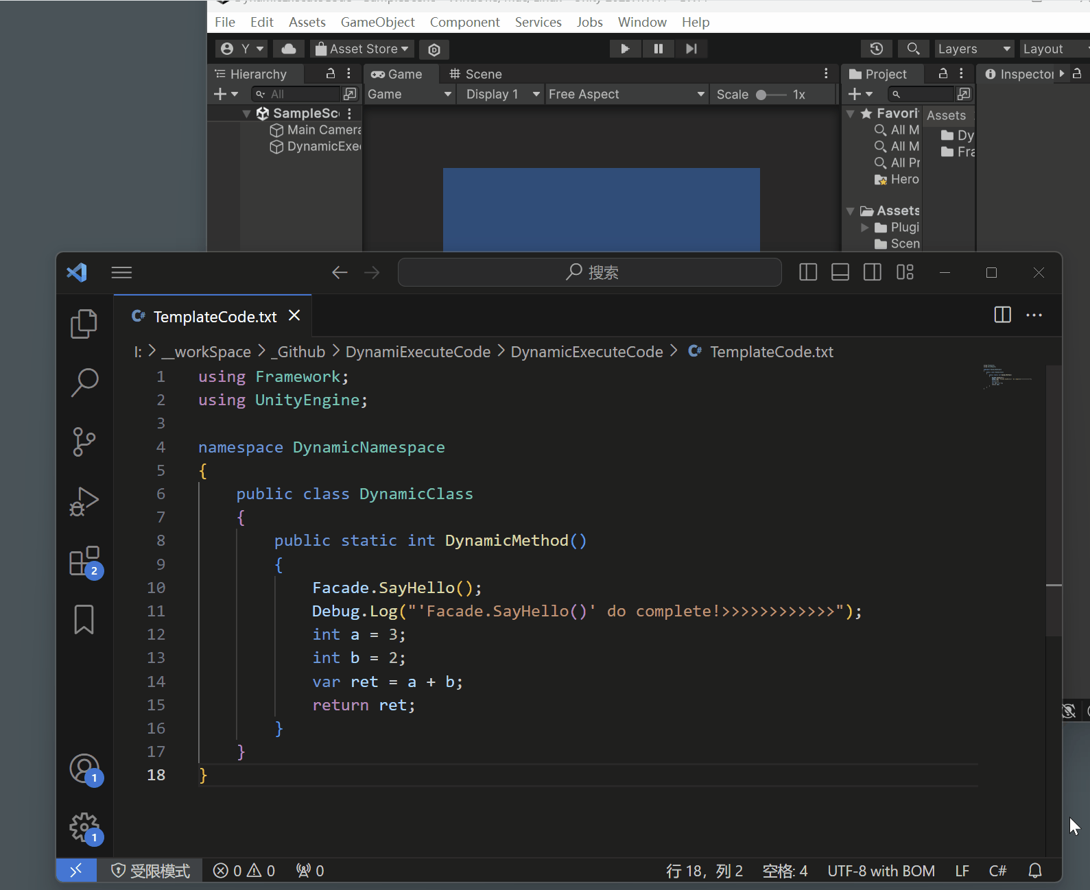The width and height of the screenshot is (1090, 890).
Task: Open the Unity GameObject menu
Action: pyautogui.click(x=377, y=22)
